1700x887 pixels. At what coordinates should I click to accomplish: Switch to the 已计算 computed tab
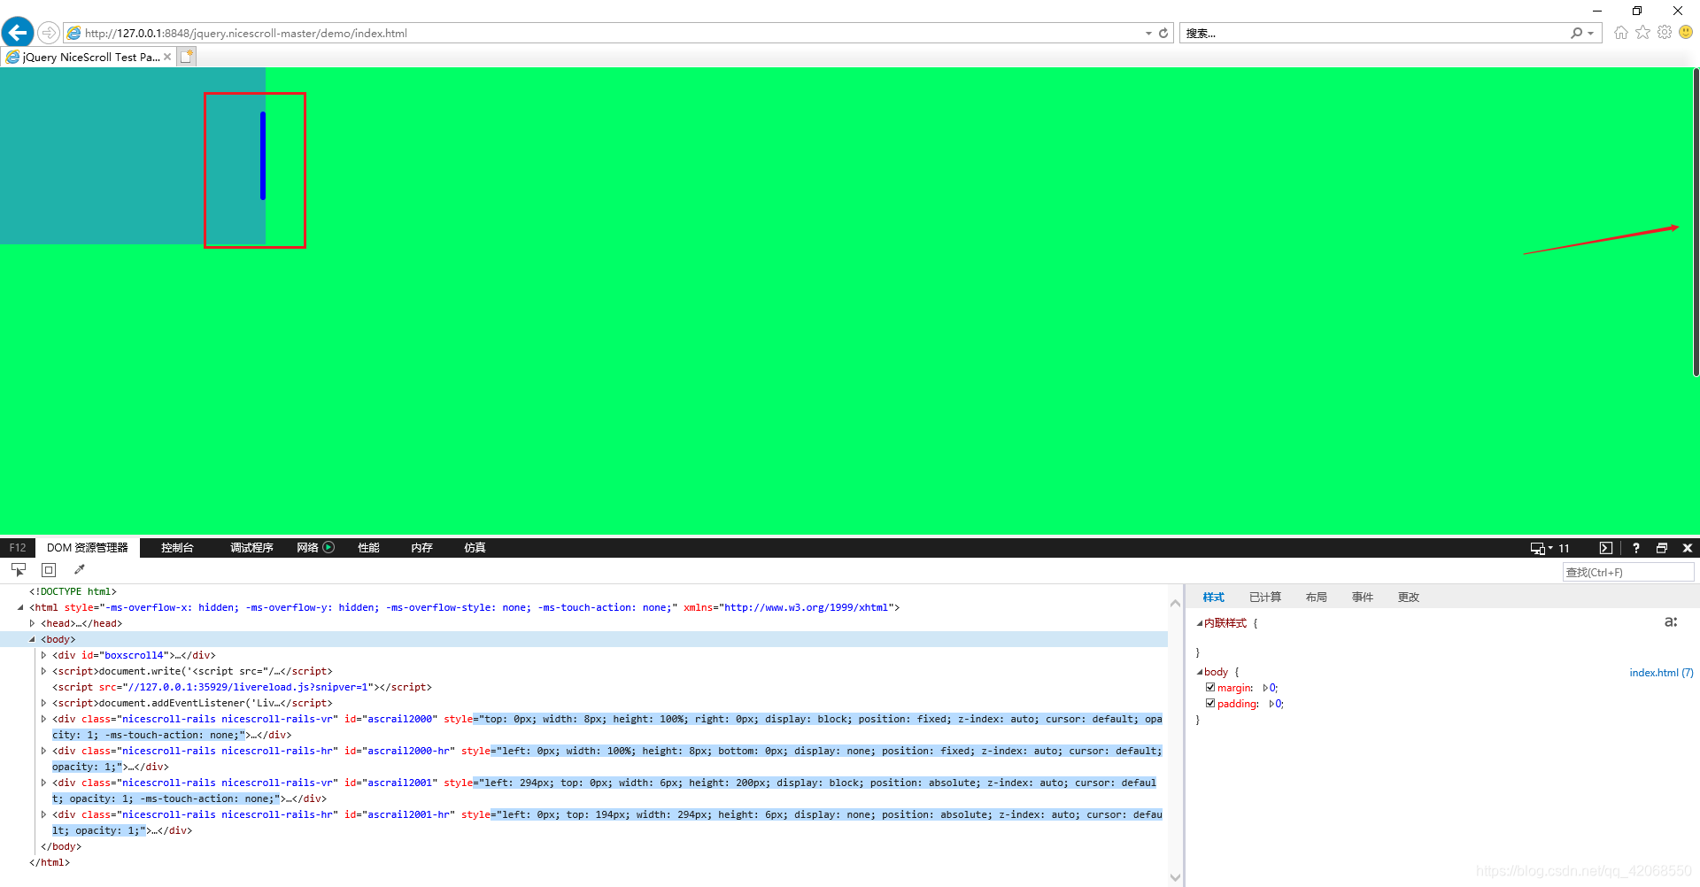[x=1265, y=598]
